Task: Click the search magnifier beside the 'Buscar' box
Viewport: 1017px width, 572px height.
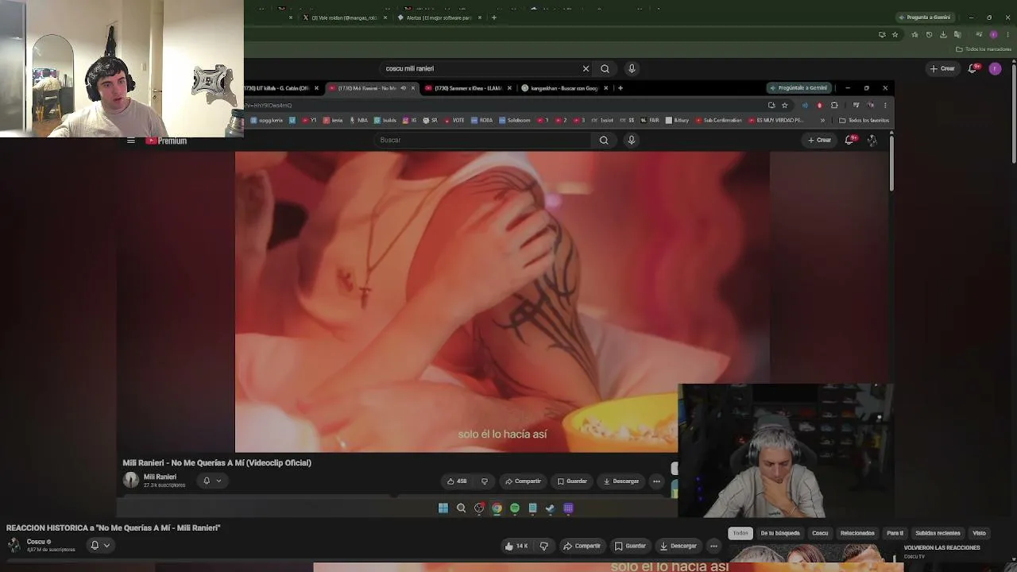Action: coord(604,140)
